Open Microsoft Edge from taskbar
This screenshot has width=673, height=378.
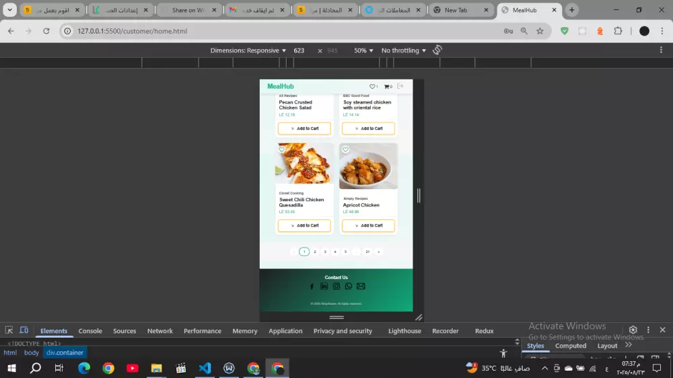pos(84,368)
